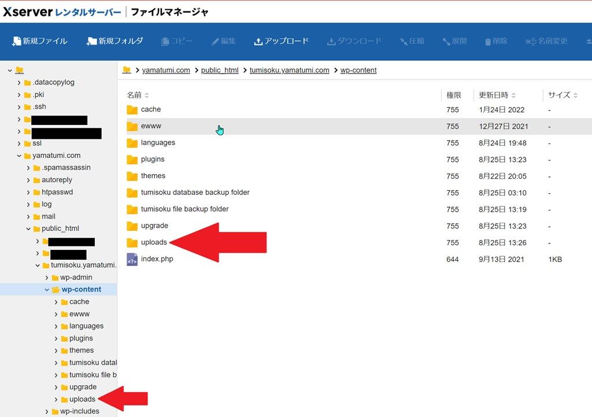Select languages under wp-content in tree

(86, 326)
